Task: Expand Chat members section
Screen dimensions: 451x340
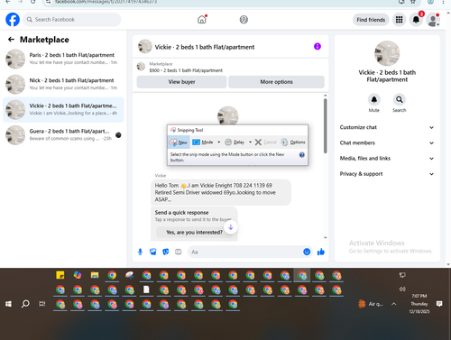Action: [387, 142]
